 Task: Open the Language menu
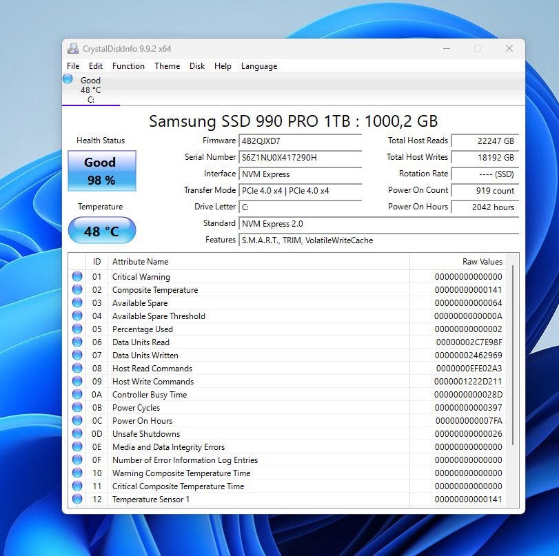tap(259, 66)
